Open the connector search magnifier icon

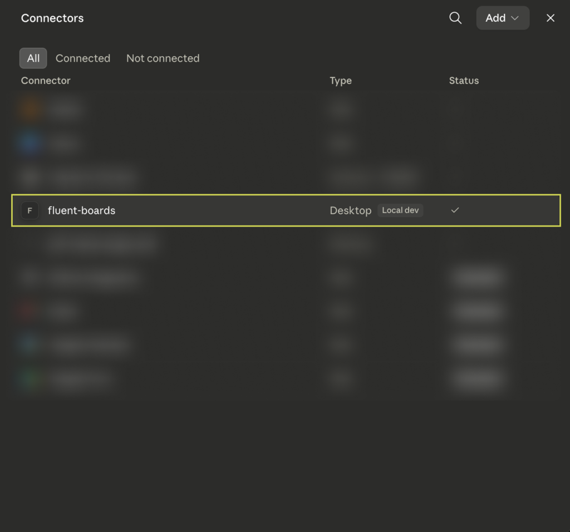point(455,18)
